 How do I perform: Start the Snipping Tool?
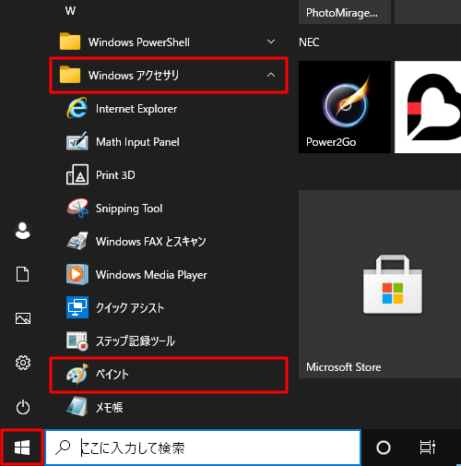[169, 209]
